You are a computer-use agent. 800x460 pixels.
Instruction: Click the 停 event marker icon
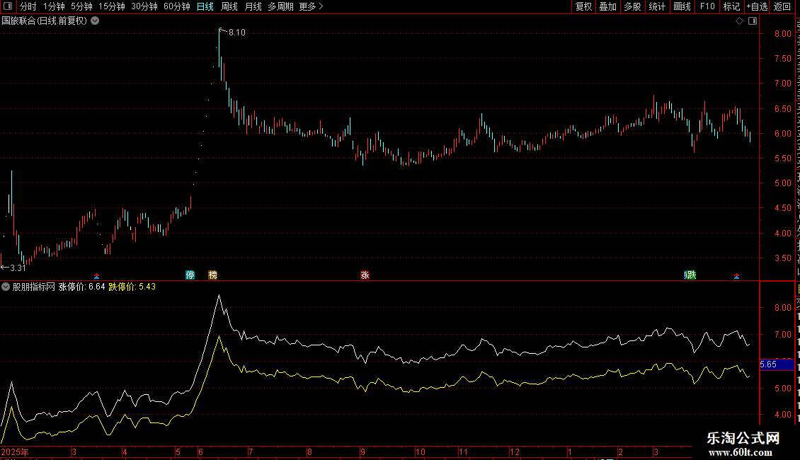tap(190, 275)
